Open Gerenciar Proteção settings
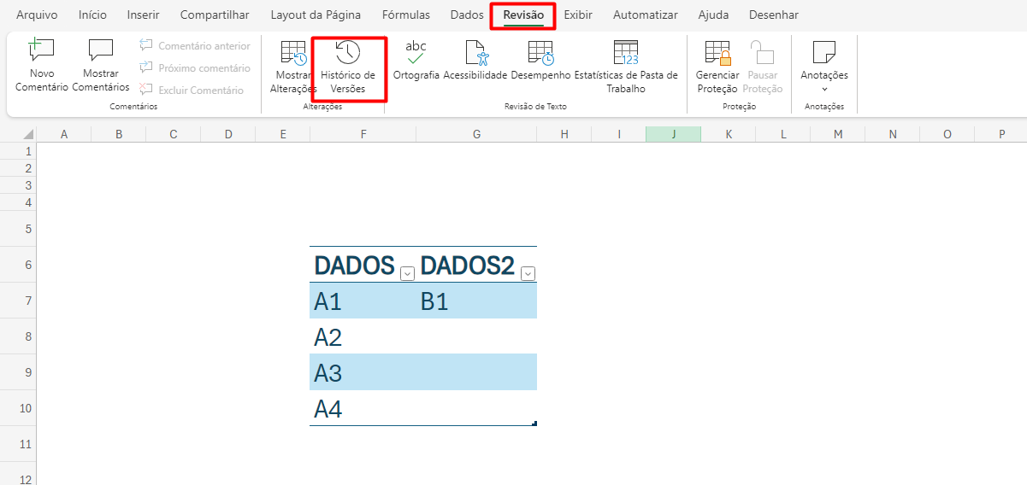Screen dimensions: 1027x485 coord(717,54)
